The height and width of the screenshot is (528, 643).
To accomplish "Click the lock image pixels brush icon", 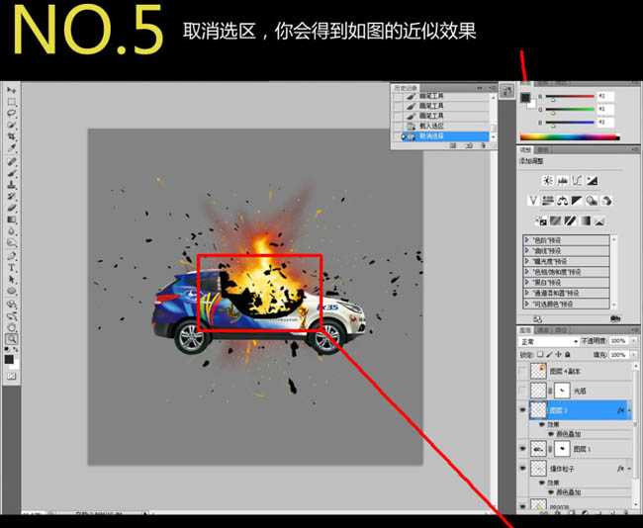I will (x=549, y=354).
